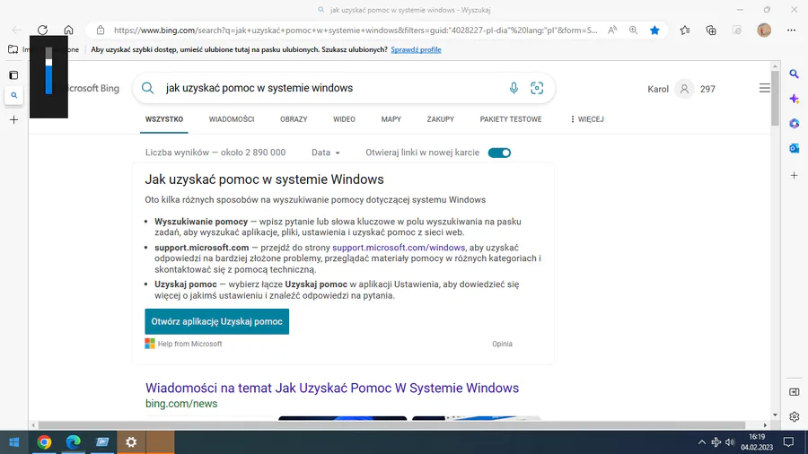808x454 pixels.
Task: Open the volume control in system tray
Action: tap(730, 442)
